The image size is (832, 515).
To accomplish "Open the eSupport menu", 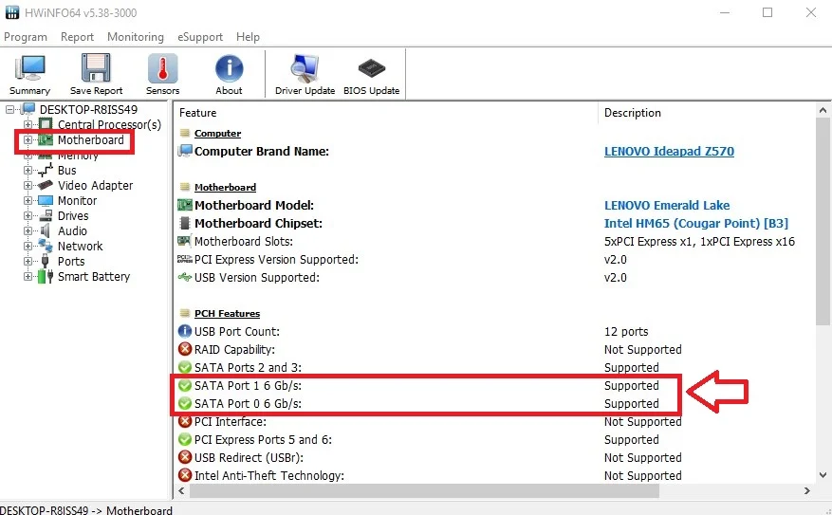I will tap(200, 37).
